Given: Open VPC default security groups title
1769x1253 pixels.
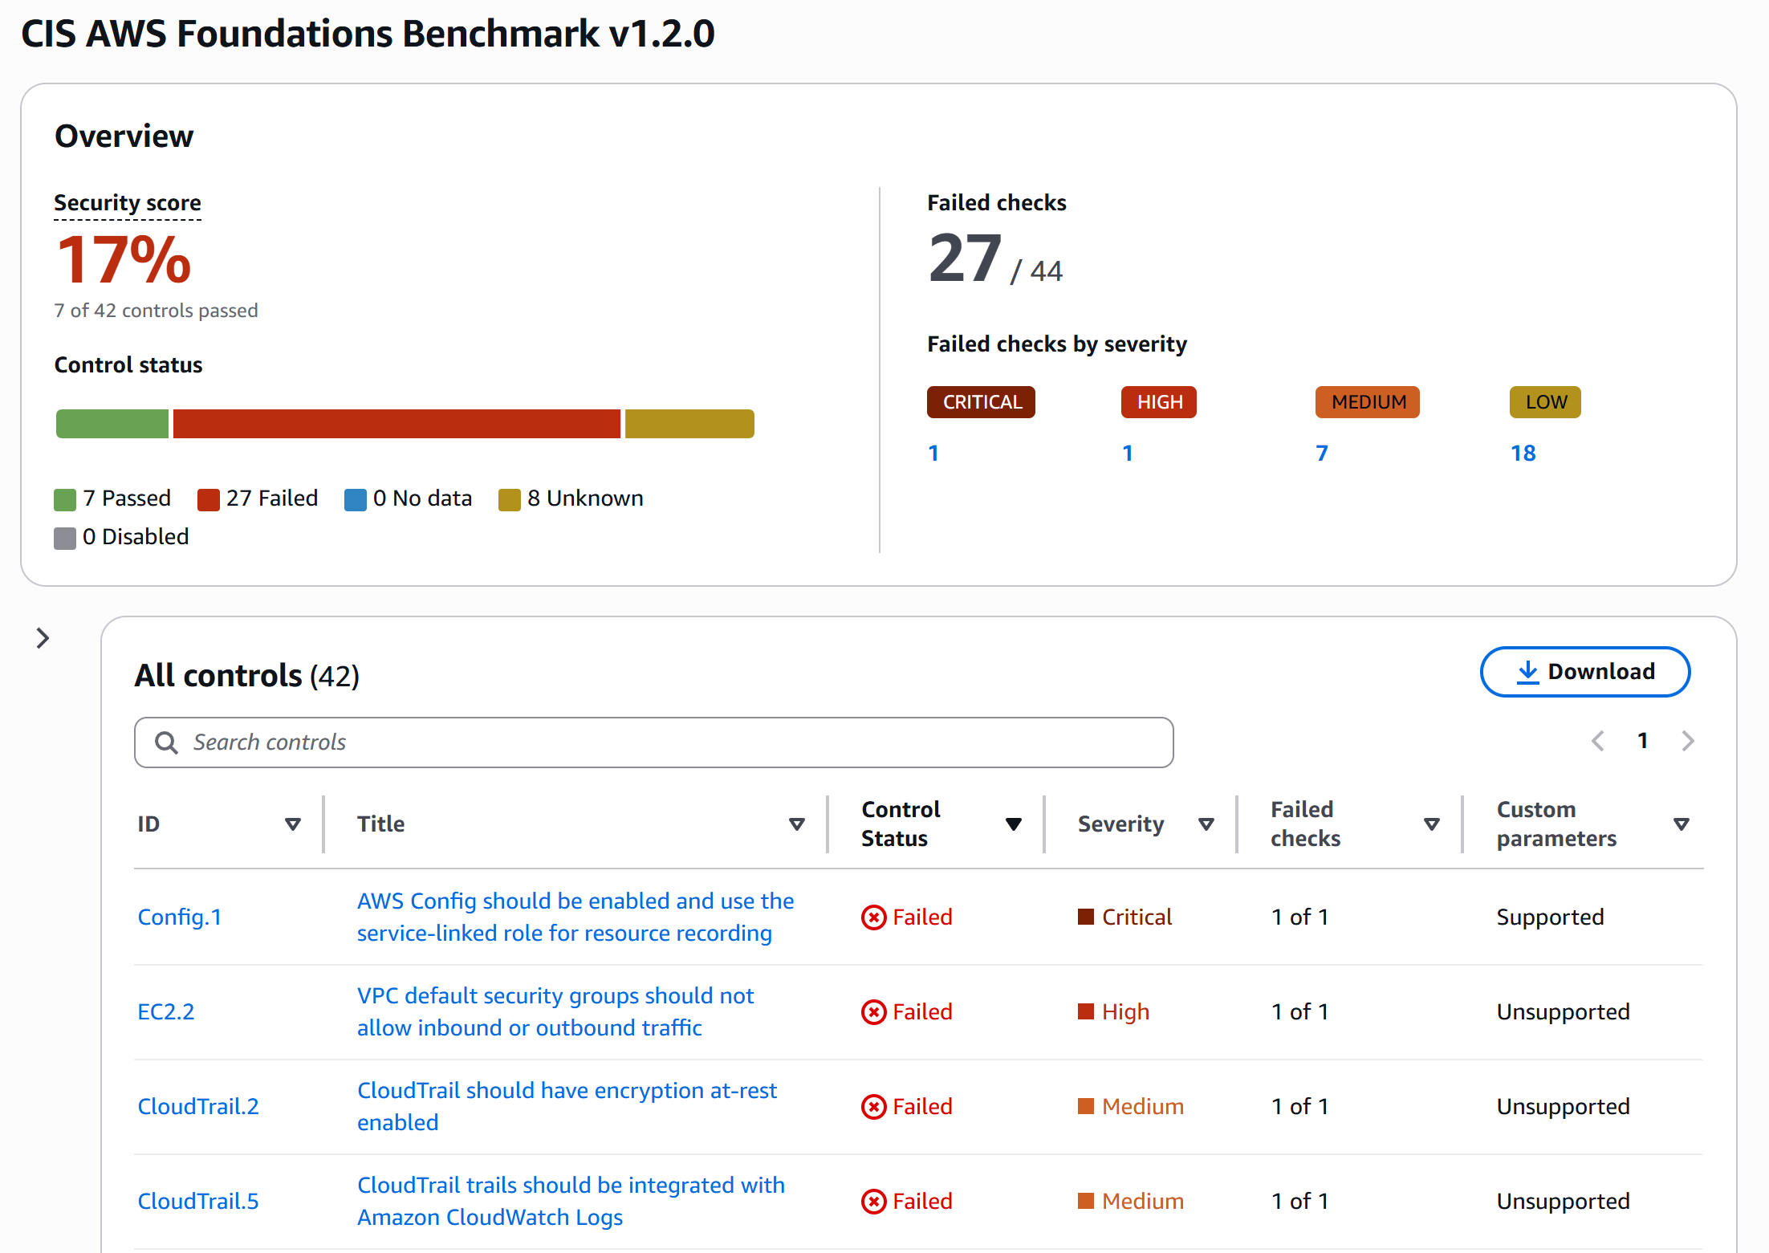Looking at the screenshot, I should point(555,1011).
